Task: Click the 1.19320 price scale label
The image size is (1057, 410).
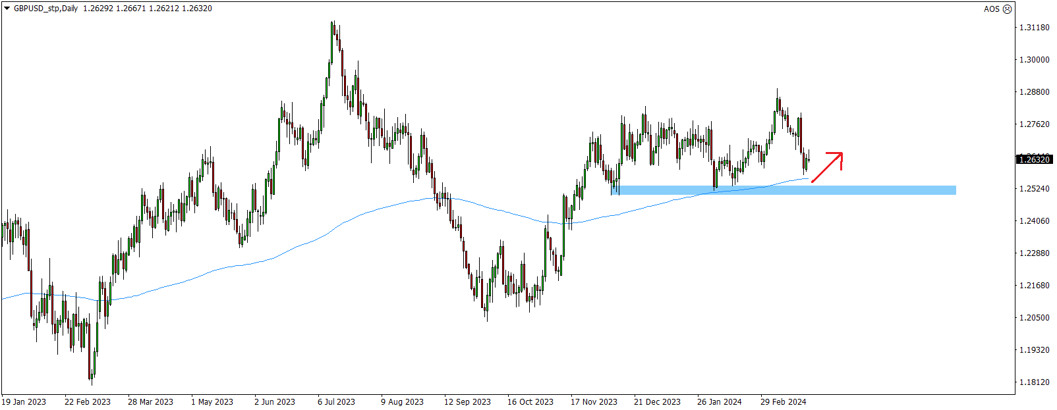Action: (1034, 350)
